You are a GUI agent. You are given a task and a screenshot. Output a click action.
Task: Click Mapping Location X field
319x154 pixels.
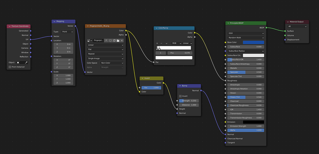pyautogui.click(x=63, y=44)
